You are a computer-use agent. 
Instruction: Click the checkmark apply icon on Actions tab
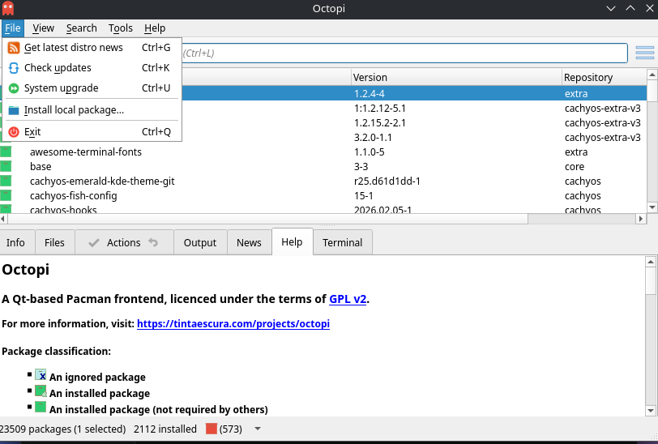pos(94,242)
